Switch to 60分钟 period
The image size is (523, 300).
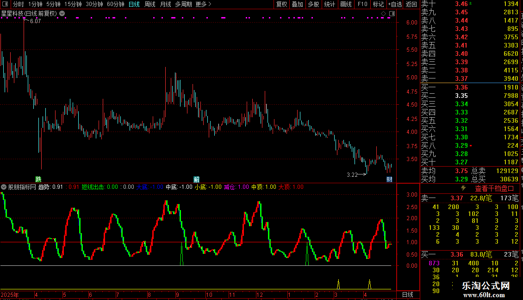115,4
